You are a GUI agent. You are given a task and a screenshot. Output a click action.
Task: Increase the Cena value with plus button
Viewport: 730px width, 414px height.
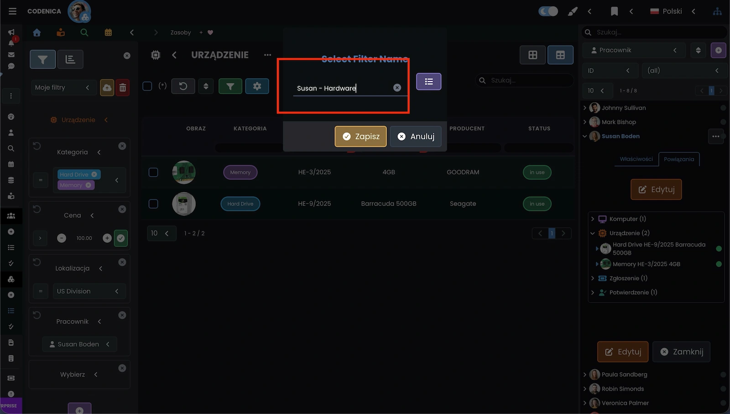click(107, 238)
